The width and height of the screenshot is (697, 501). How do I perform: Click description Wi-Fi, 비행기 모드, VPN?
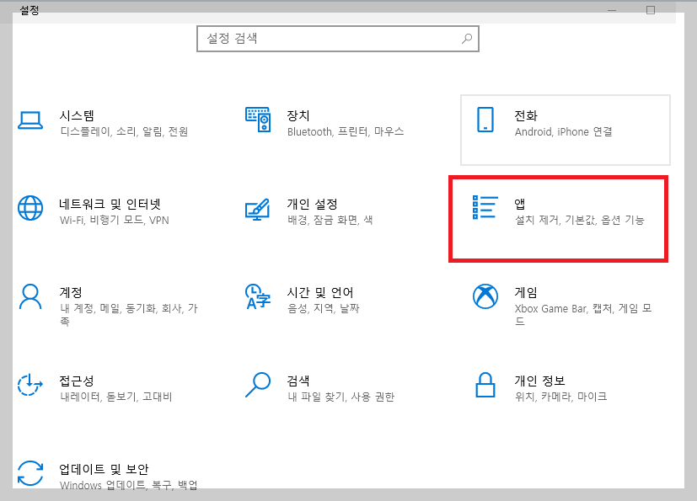[x=115, y=221]
